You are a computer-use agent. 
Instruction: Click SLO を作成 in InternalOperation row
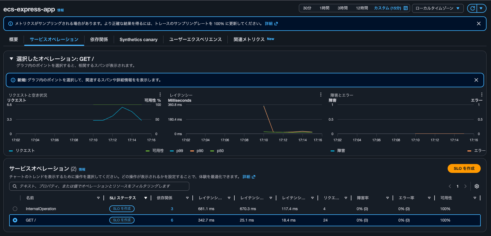tap(122, 209)
